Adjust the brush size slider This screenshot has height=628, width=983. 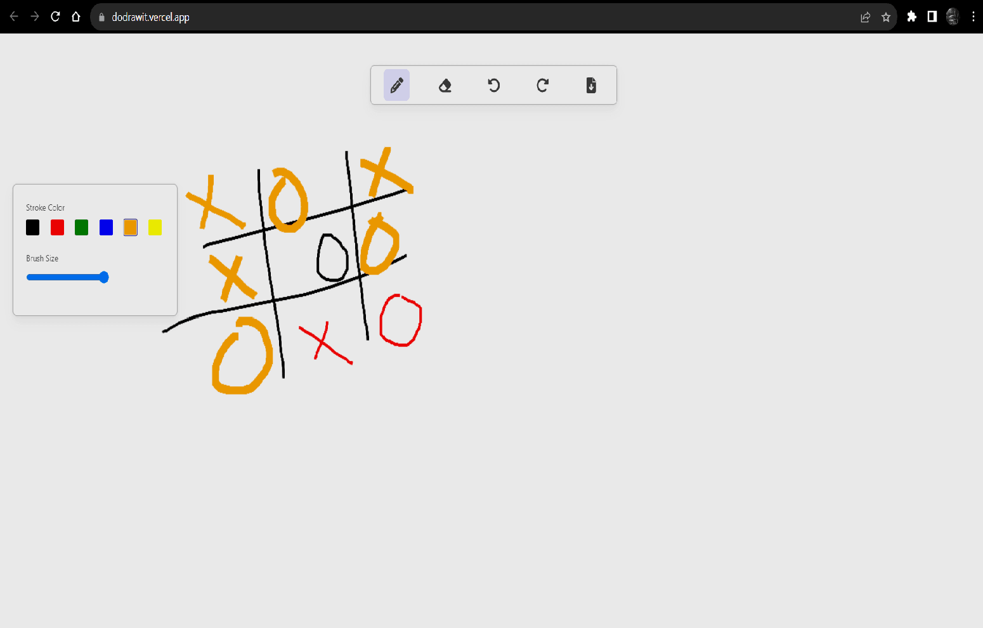pos(103,277)
